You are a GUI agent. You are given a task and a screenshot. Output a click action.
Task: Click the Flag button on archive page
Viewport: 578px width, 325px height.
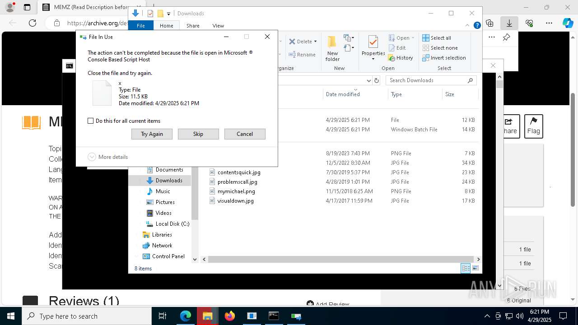click(533, 126)
